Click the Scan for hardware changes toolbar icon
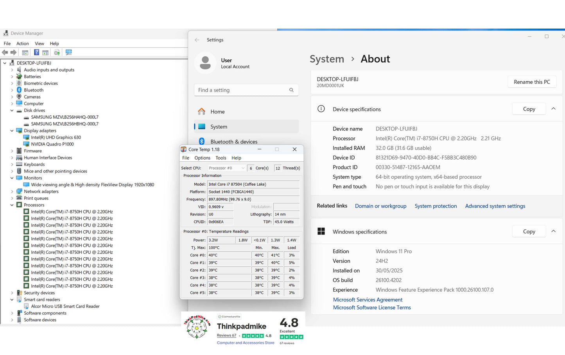This screenshot has height=355, width=565. [x=69, y=52]
